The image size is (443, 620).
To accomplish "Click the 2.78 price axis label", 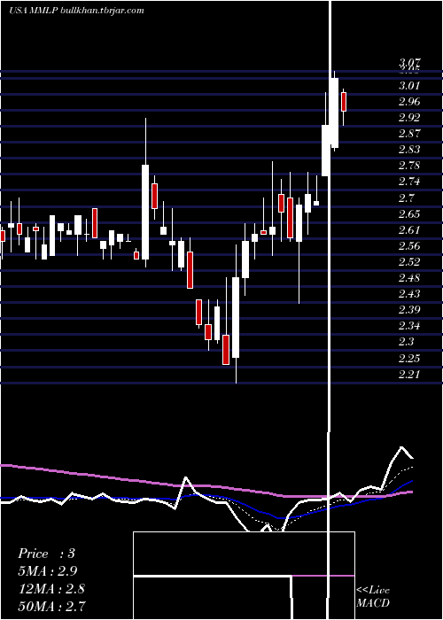I will pos(409,166).
